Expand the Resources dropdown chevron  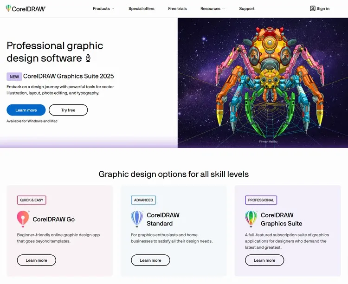pyautogui.click(x=223, y=9)
